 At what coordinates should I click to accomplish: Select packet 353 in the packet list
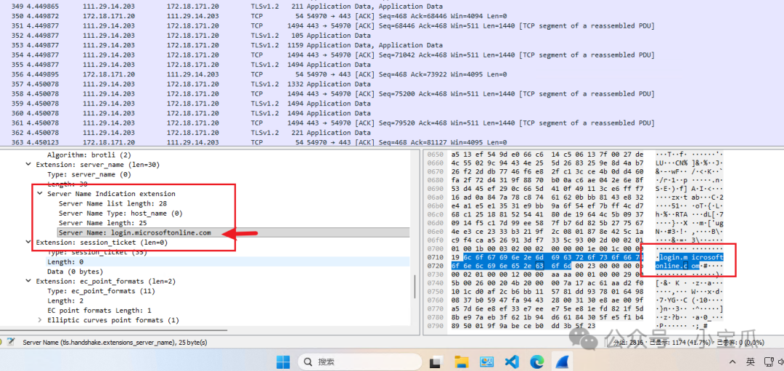[218, 45]
